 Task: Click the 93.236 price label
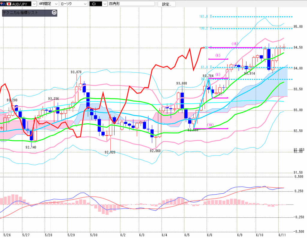click(x=53, y=99)
